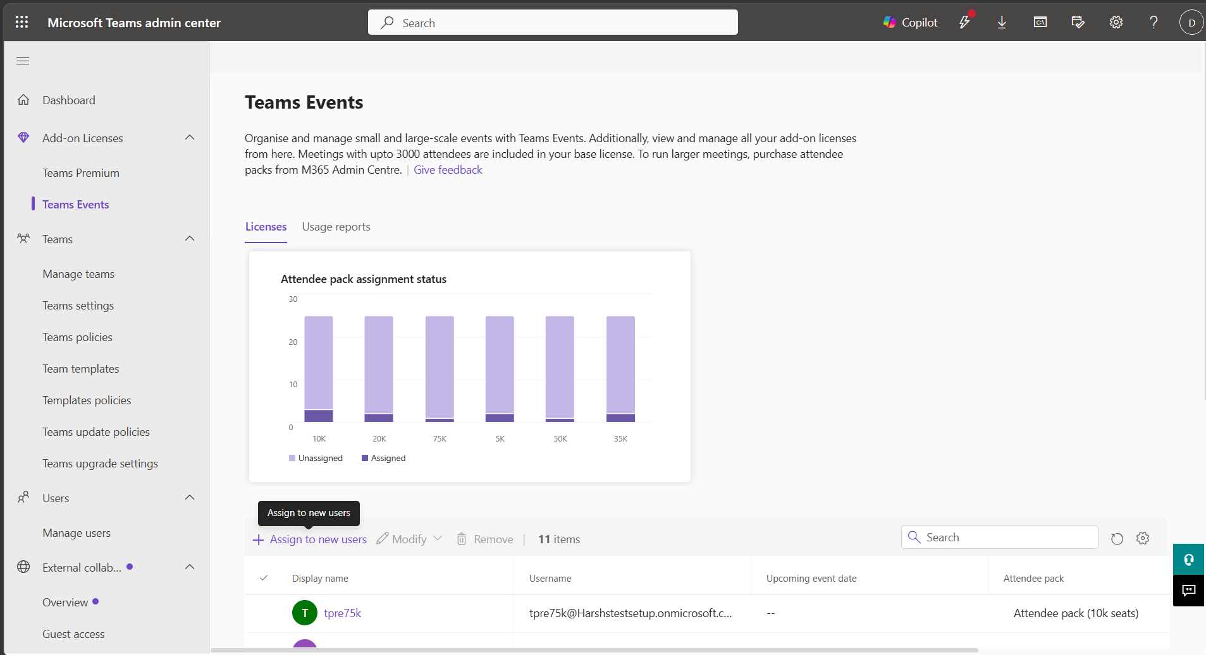
Task: Collapse the navigation with the hamburger icon
Action: tap(23, 61)
